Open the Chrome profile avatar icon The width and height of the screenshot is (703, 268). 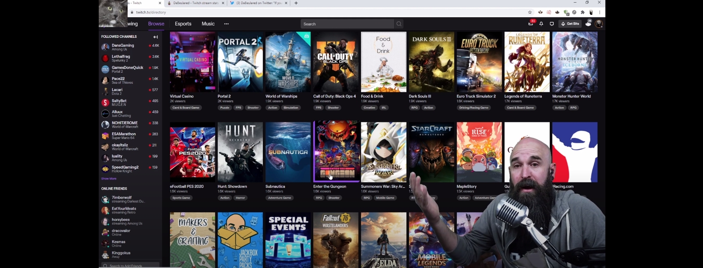[x=591, y=12]
